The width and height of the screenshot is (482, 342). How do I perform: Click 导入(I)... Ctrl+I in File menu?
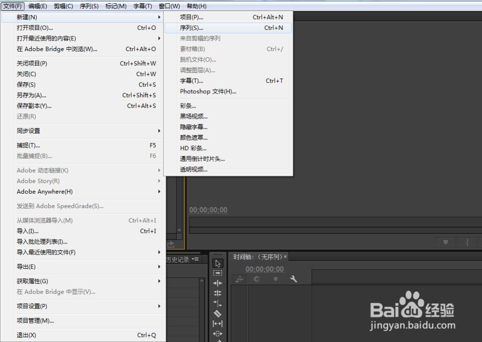click(83, 231)
